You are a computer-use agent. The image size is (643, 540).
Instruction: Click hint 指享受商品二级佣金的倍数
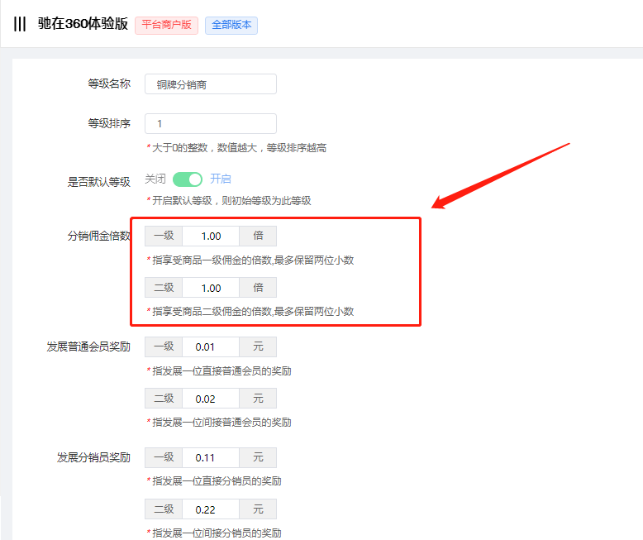coord(250,312)
